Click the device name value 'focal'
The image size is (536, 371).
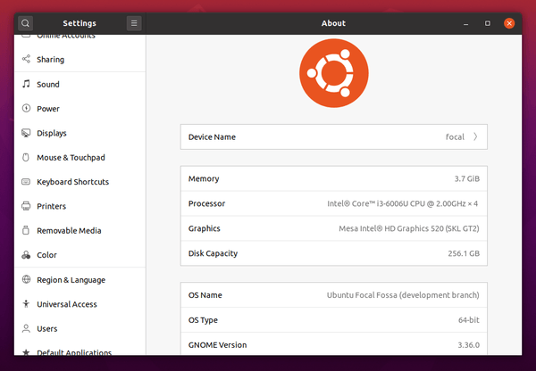[x=455, y=136]
